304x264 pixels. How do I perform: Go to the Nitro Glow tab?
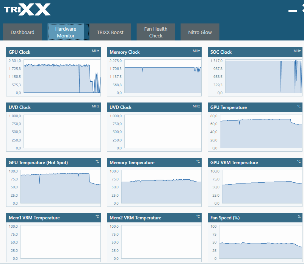[200, 32]
